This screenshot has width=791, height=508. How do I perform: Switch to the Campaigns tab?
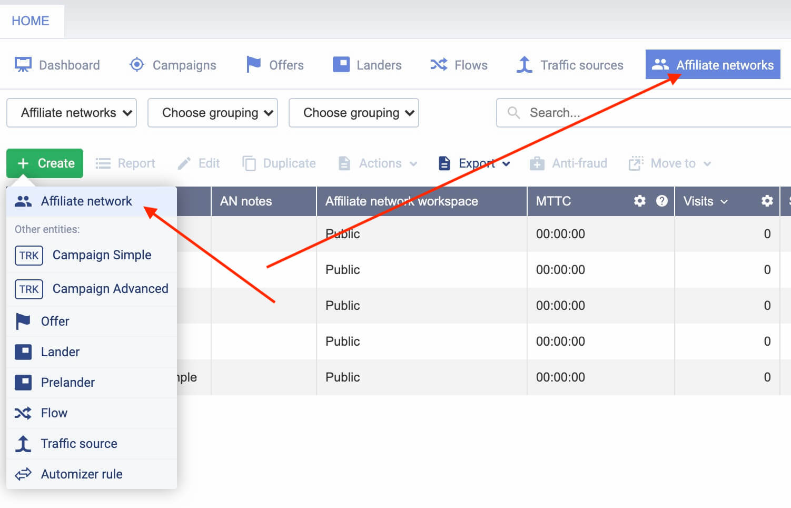(173, 65)
